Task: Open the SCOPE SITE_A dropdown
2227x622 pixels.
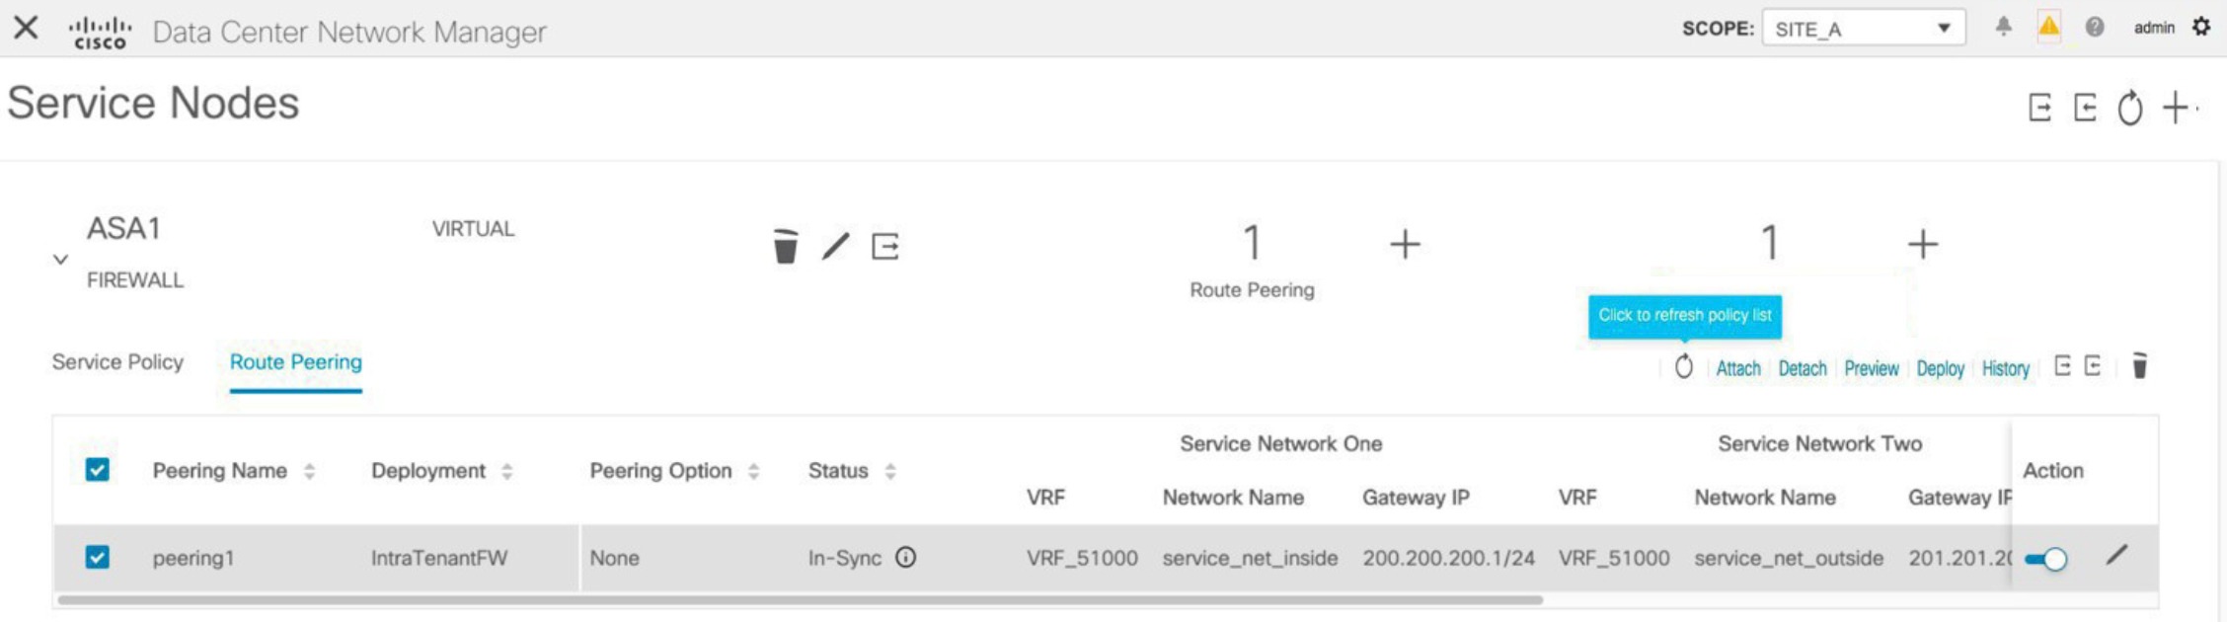Action: coord(1863,29)
